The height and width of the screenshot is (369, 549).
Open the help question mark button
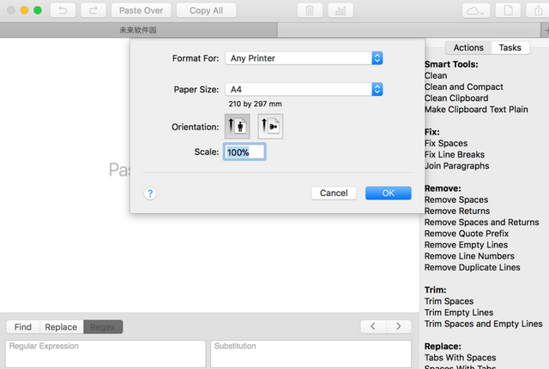coord(150,193)
